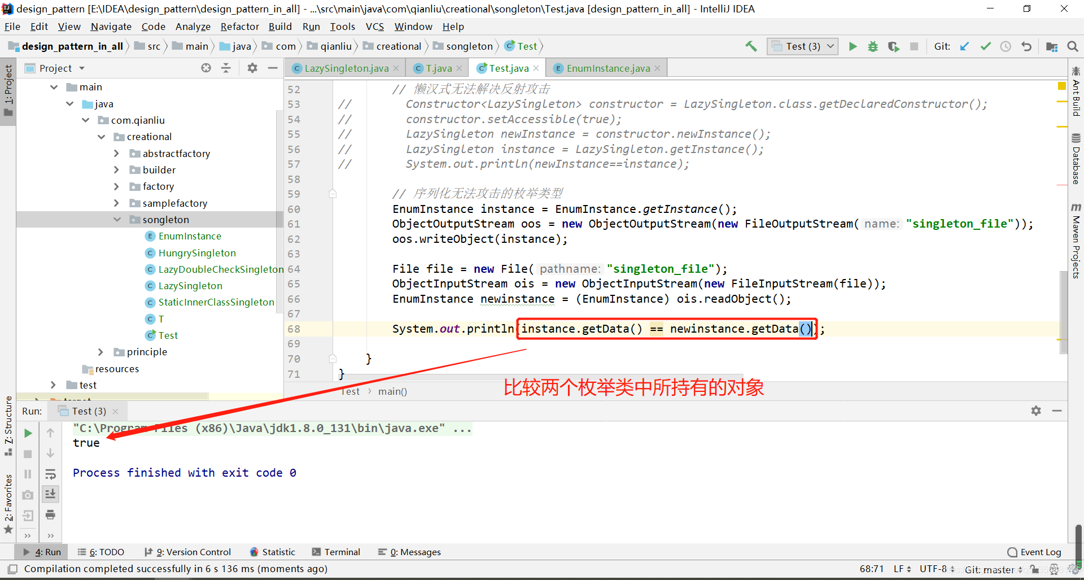Open Project panel settings gear

click(x=252, y=68)
